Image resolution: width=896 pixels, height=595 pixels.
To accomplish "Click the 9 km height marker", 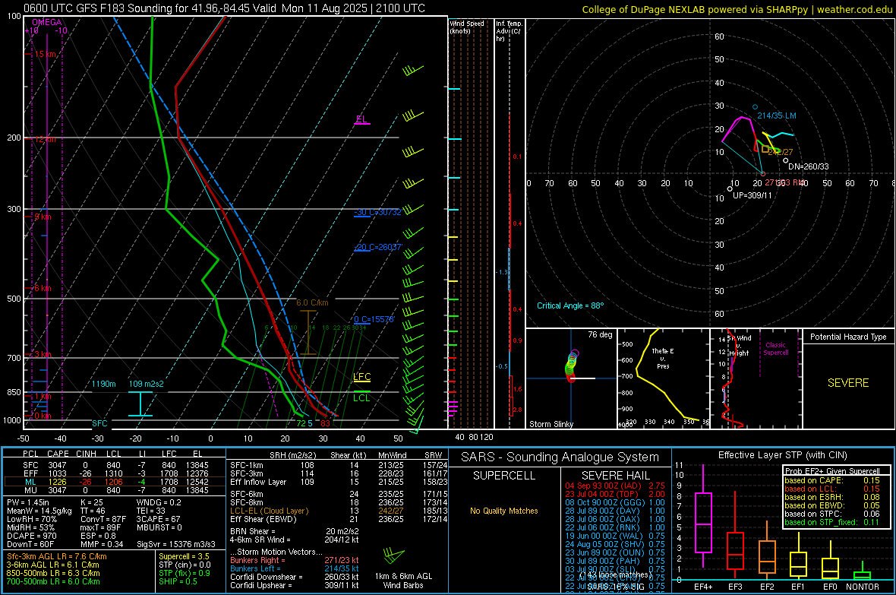I will coord(43,217).
